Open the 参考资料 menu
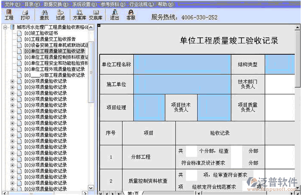The image size is (302, 196). (113, 4)
